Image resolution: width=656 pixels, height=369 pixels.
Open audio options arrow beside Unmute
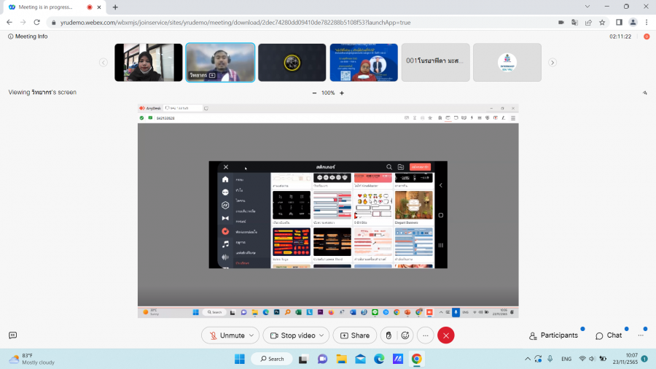point(252,335)
